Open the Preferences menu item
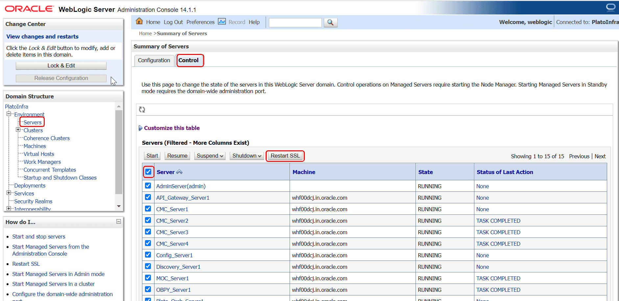 (200, 22)
